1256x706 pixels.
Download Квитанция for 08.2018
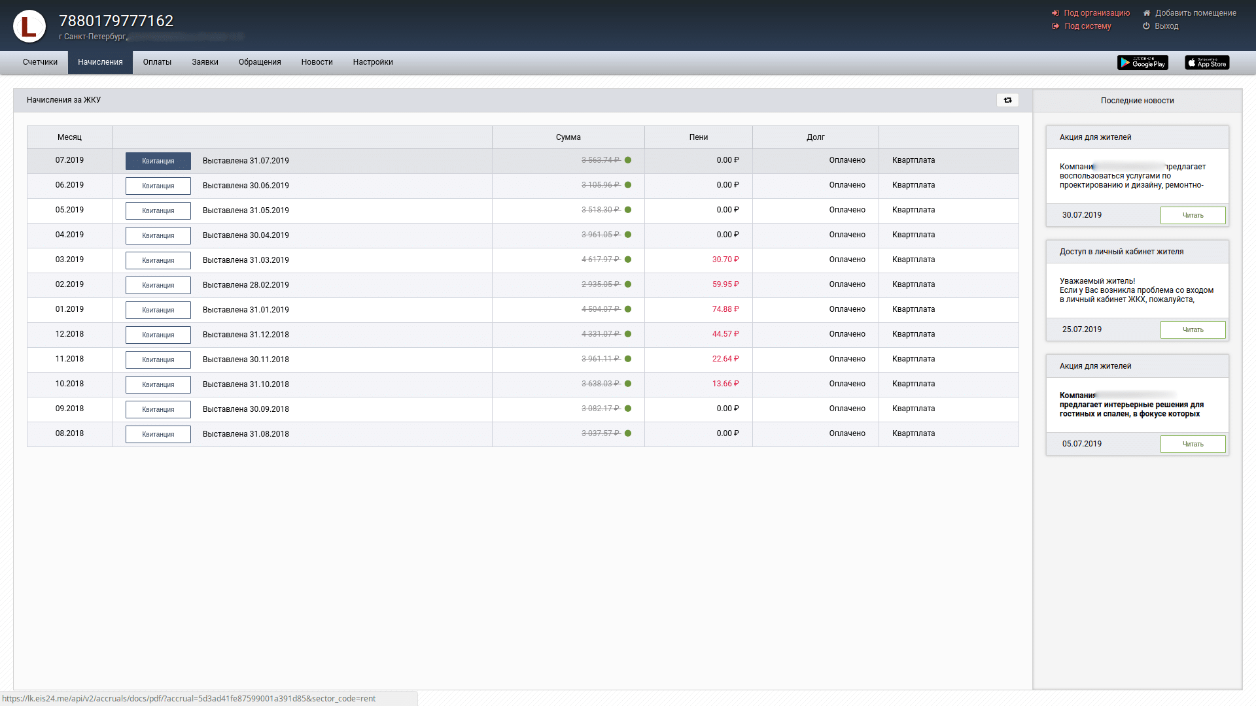(158, 434)
